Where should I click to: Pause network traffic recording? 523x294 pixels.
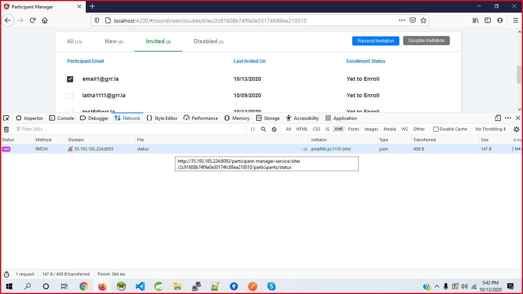(253, 129)
